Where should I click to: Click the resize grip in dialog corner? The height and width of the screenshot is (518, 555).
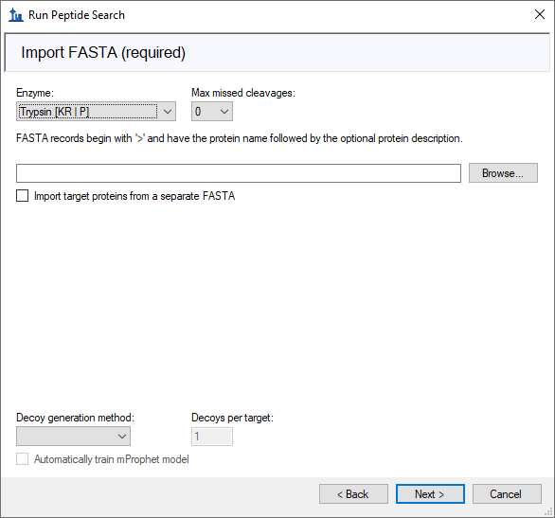click(548, 512)
